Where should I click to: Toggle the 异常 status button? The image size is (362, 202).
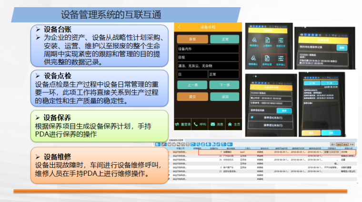point(192,39)
